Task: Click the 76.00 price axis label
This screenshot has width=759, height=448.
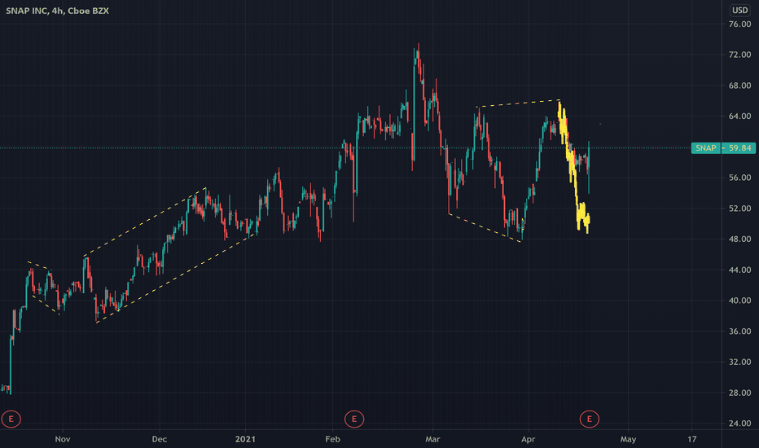Action: (739, 24)
